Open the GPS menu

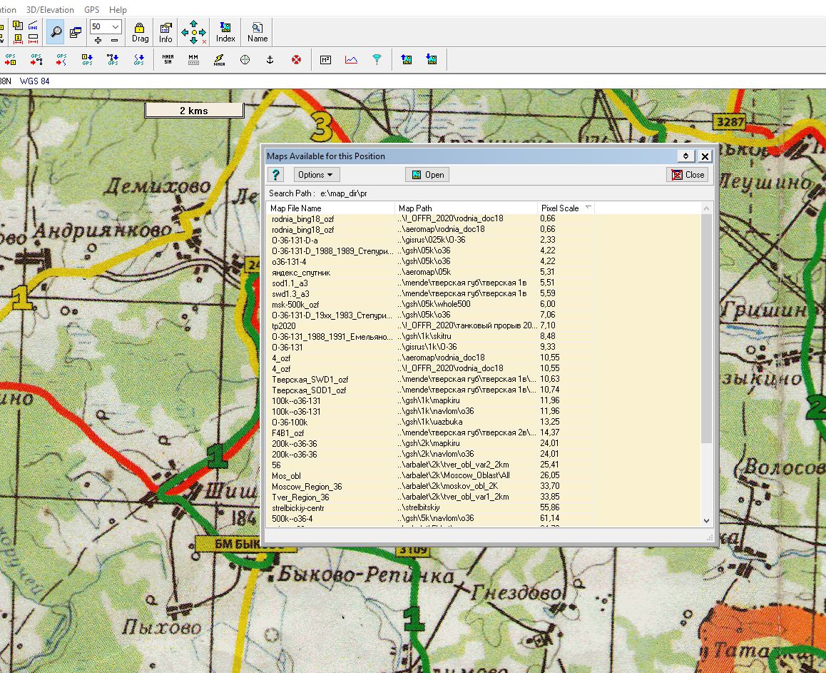click(91, 10)
